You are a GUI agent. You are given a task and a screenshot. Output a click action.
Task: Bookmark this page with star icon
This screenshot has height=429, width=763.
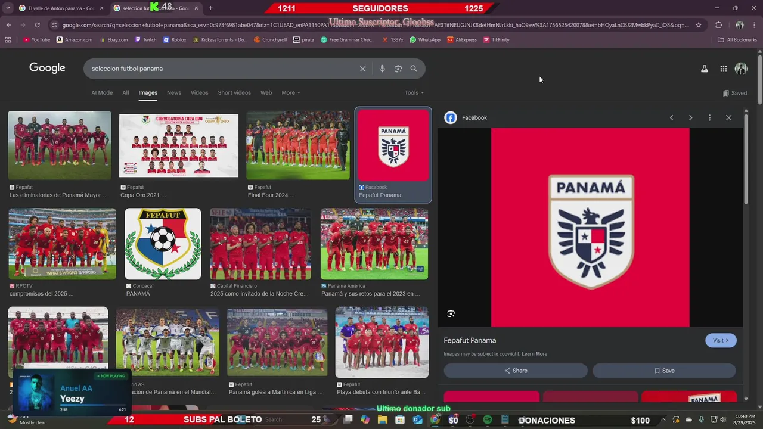click(699, 25)
